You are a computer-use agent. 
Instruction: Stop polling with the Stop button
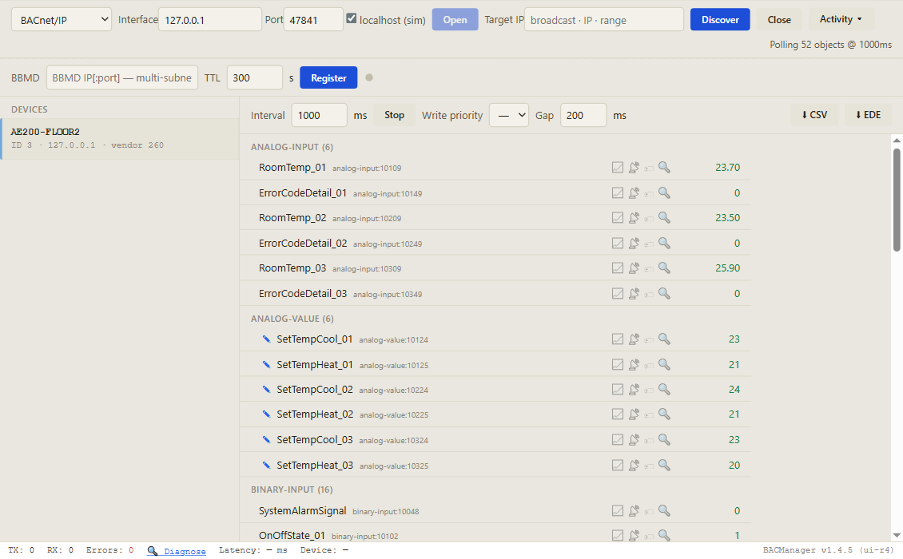395,115
